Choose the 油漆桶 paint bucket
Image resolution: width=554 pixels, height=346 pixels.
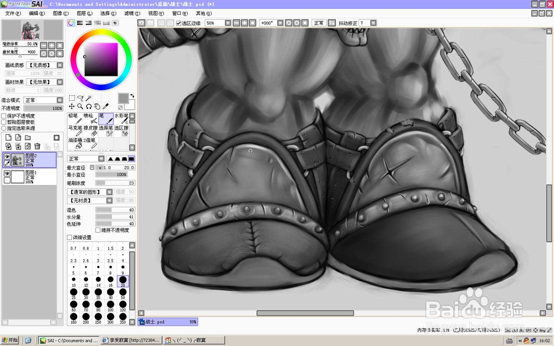click(x=75, y=143)
